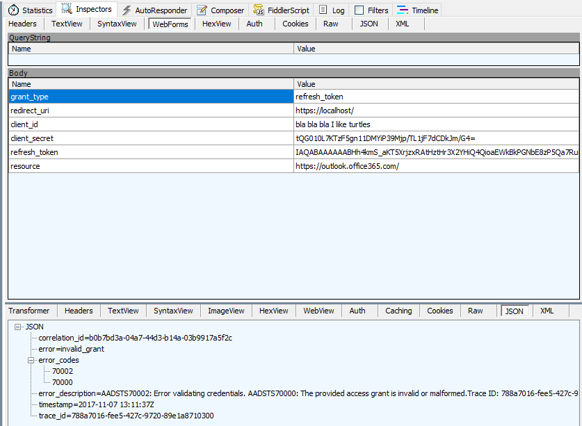582x426 pixels.
Task: Select the error=invalid_grant node
Action: pyautogui.click(x=71, y=349)
